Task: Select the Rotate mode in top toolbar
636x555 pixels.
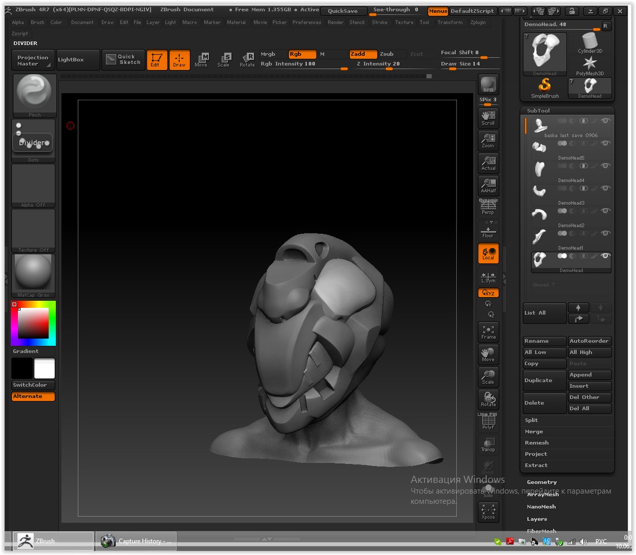Action: pos(247,60)
